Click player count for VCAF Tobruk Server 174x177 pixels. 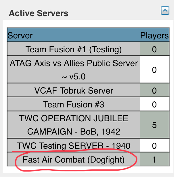pos(154,90)
